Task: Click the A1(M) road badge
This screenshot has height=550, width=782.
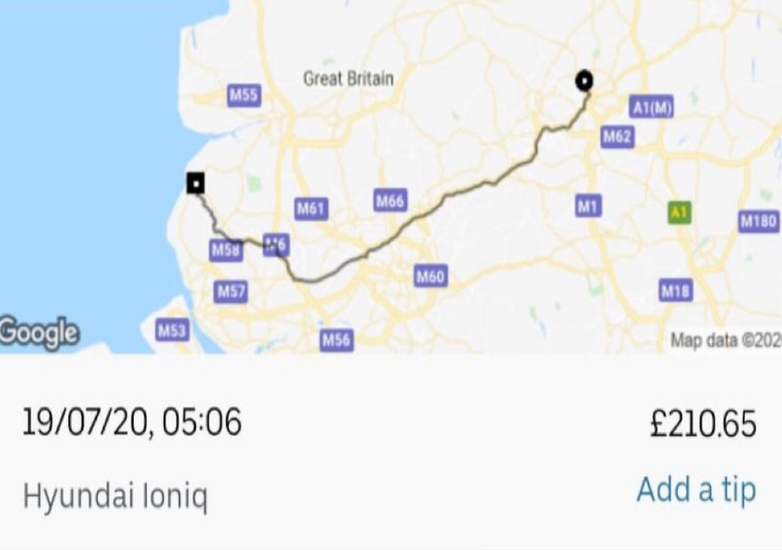Action: [x=651, y=106]
